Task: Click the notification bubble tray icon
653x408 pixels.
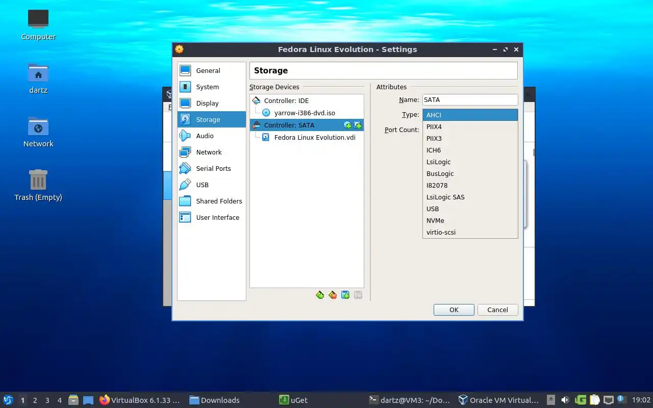Action: pos(621,399)
